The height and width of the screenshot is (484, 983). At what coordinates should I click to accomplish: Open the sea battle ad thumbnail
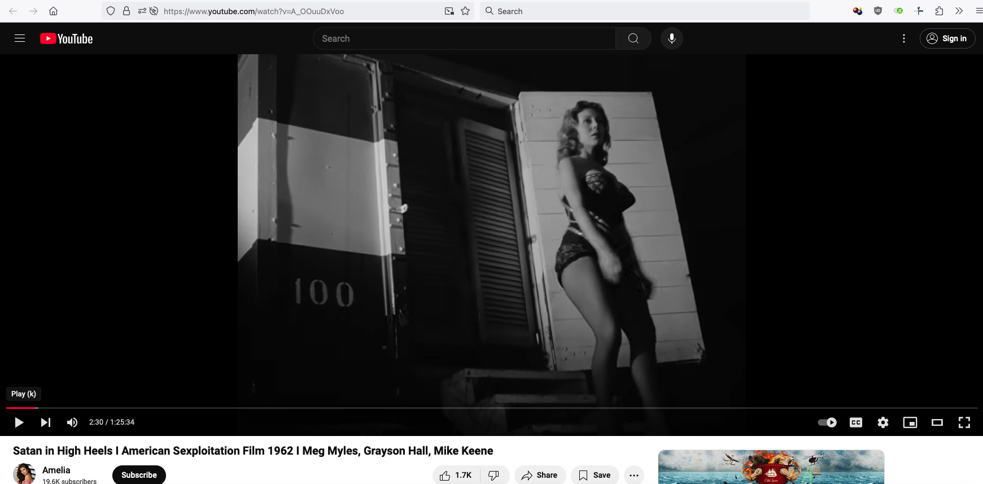click(771, 467)
